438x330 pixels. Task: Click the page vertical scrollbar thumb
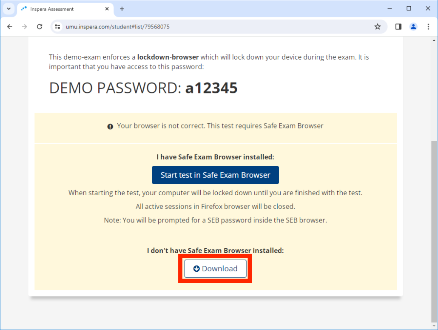[434, 232]
